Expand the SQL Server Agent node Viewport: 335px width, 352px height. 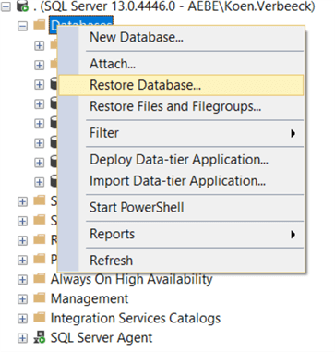[x=22, y=338]
